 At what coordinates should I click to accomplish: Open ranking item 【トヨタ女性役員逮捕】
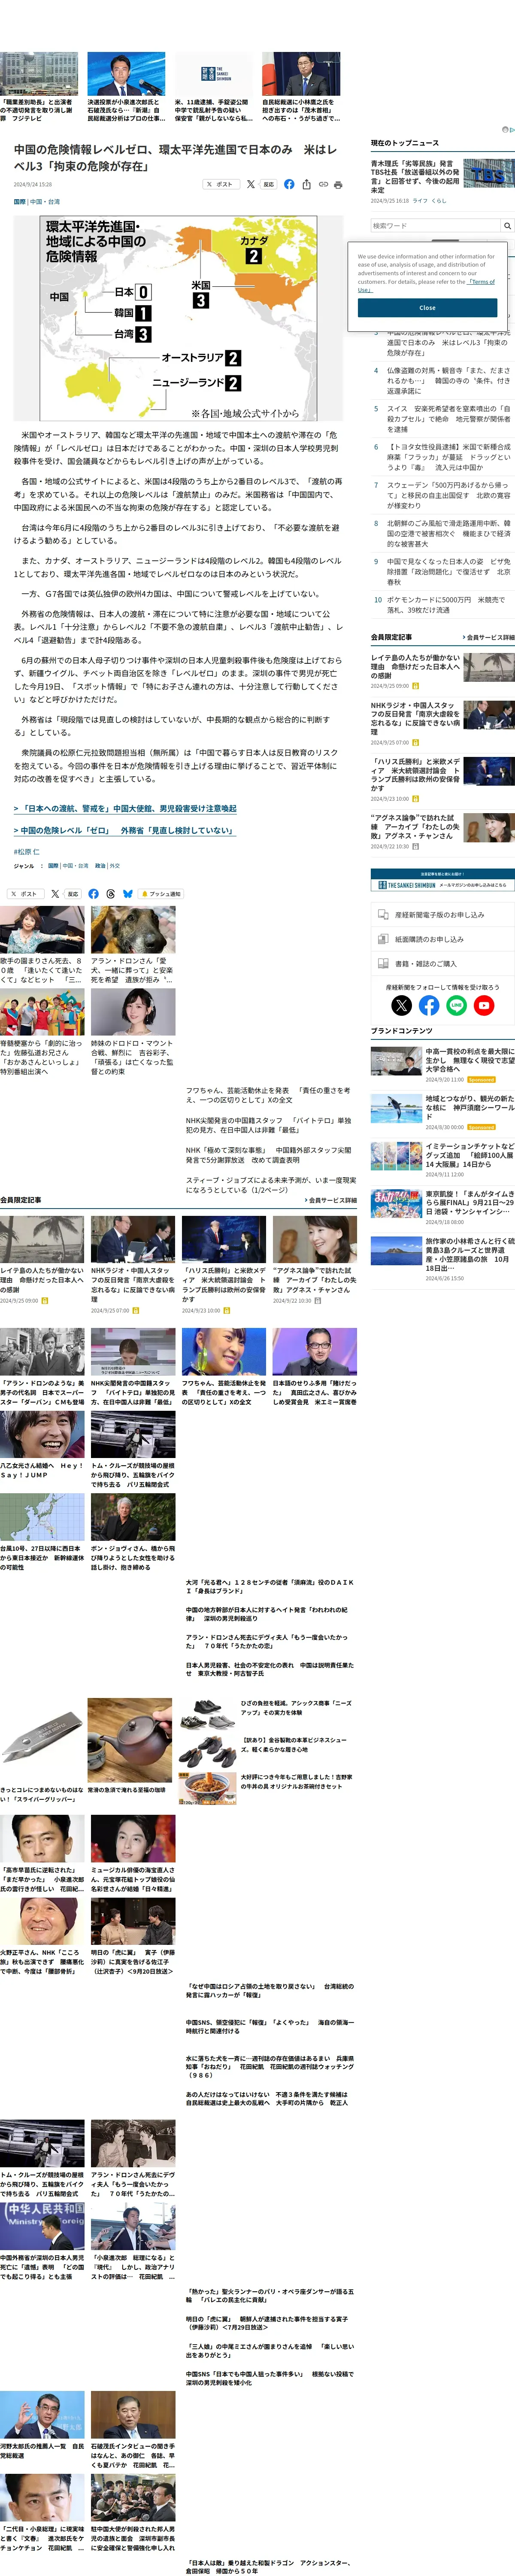(x=448, y=457)
